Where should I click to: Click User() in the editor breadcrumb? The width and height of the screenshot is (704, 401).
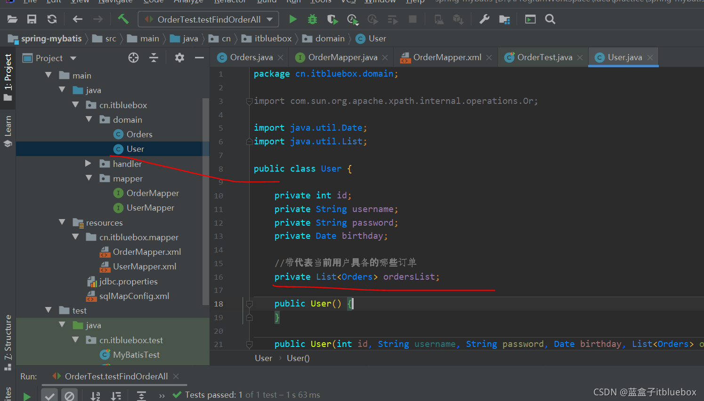pyautogui.click(x=298, y=358)
